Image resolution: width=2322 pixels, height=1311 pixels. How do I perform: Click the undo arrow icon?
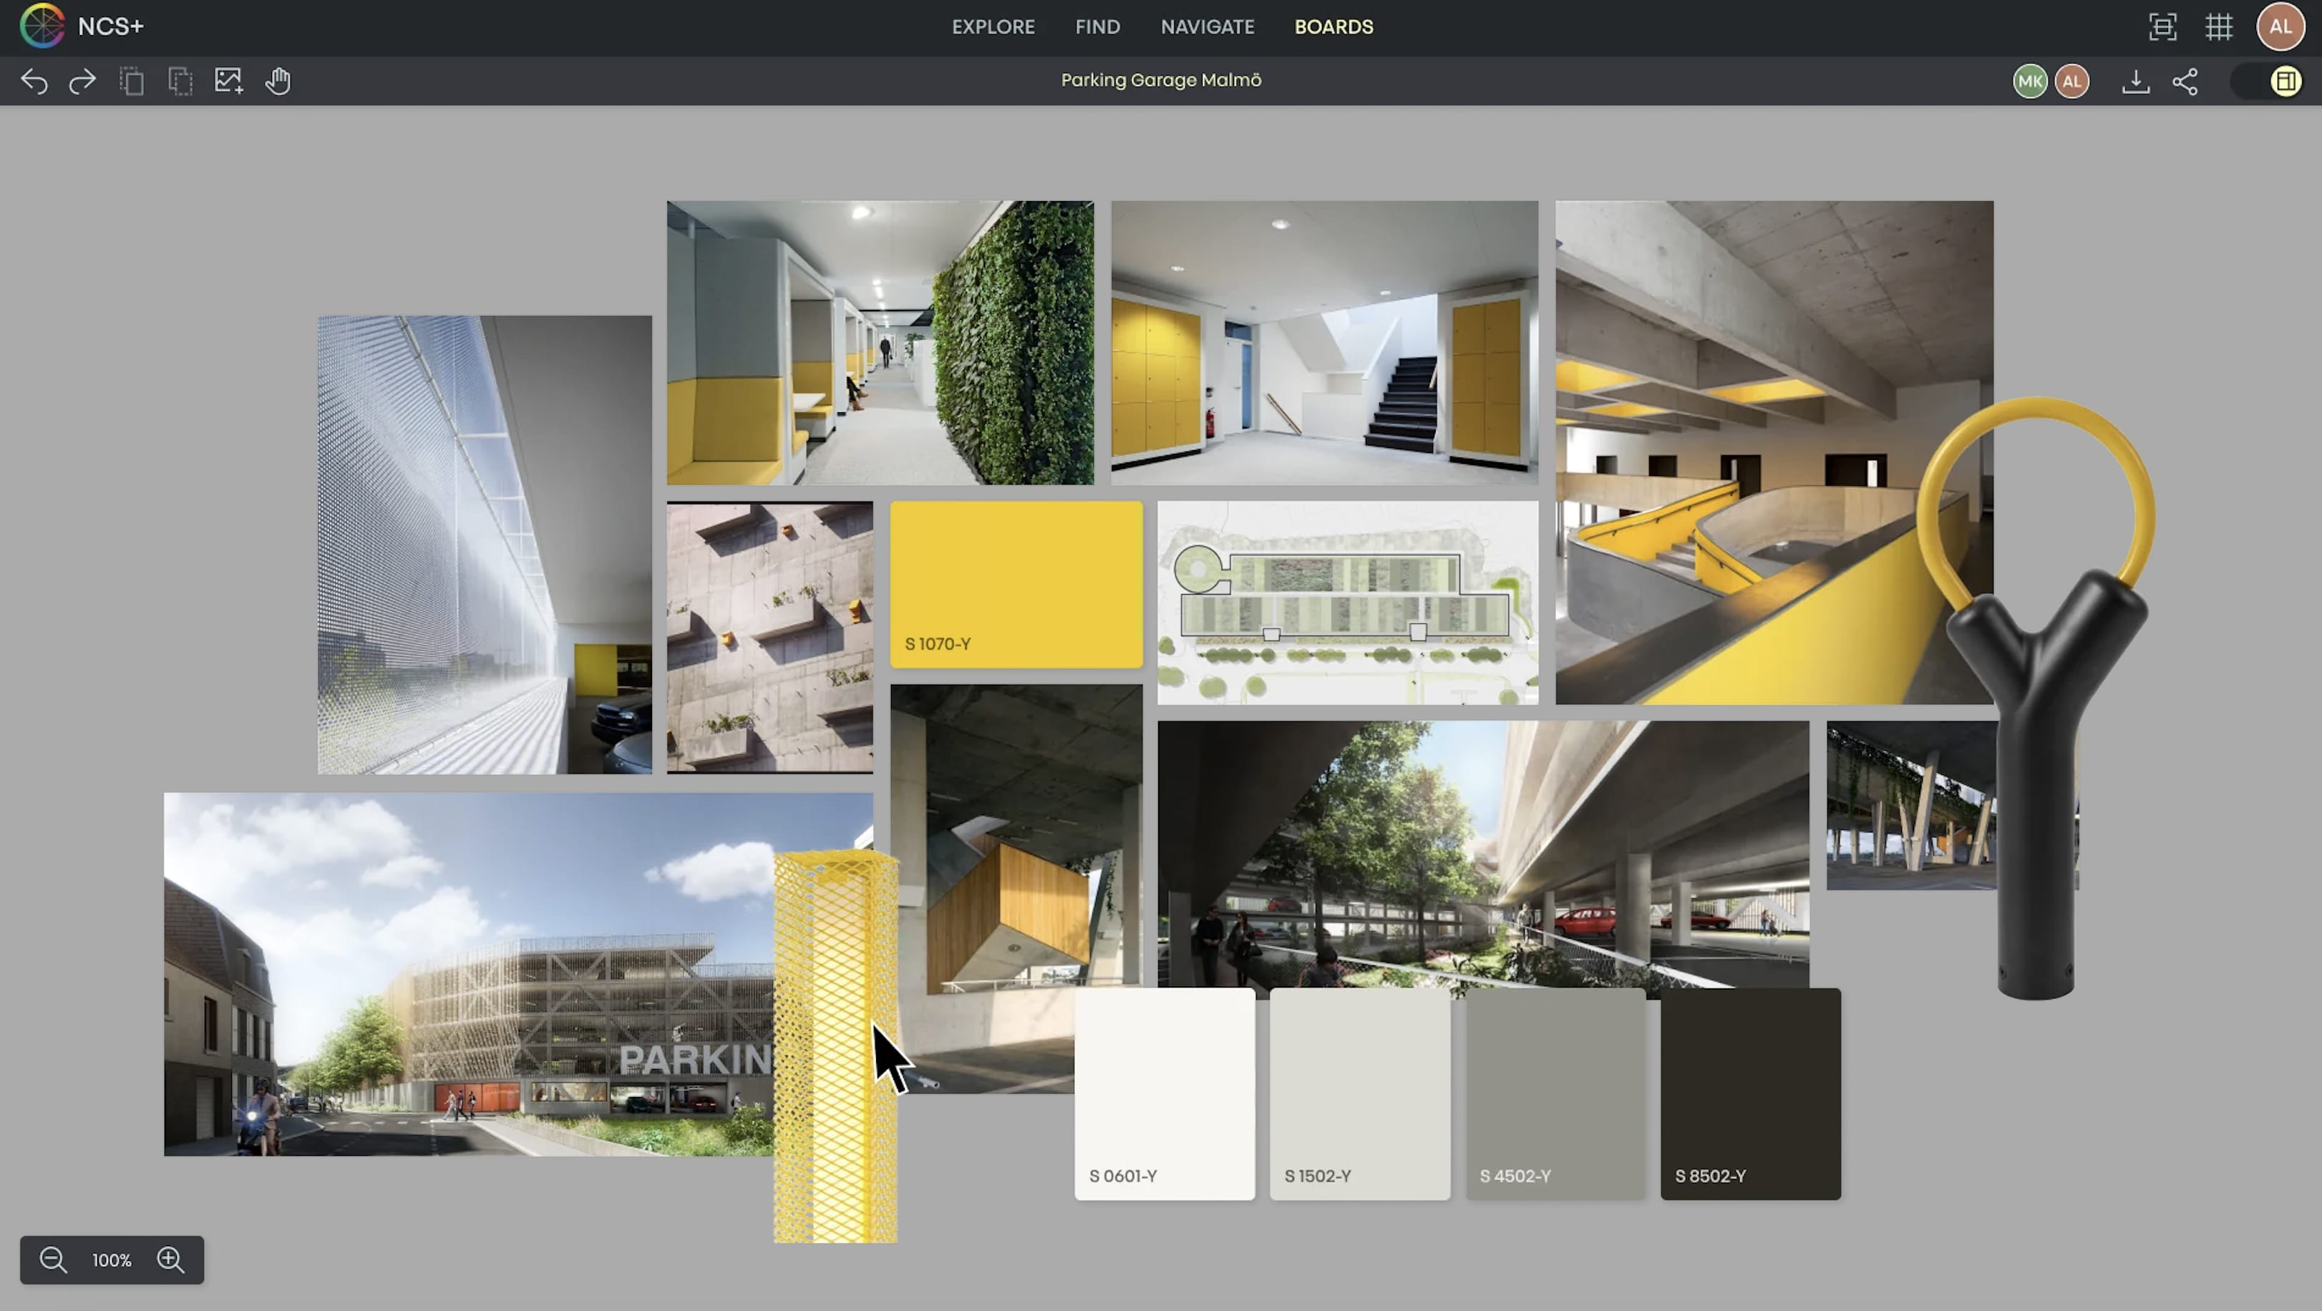coord(34,81)
